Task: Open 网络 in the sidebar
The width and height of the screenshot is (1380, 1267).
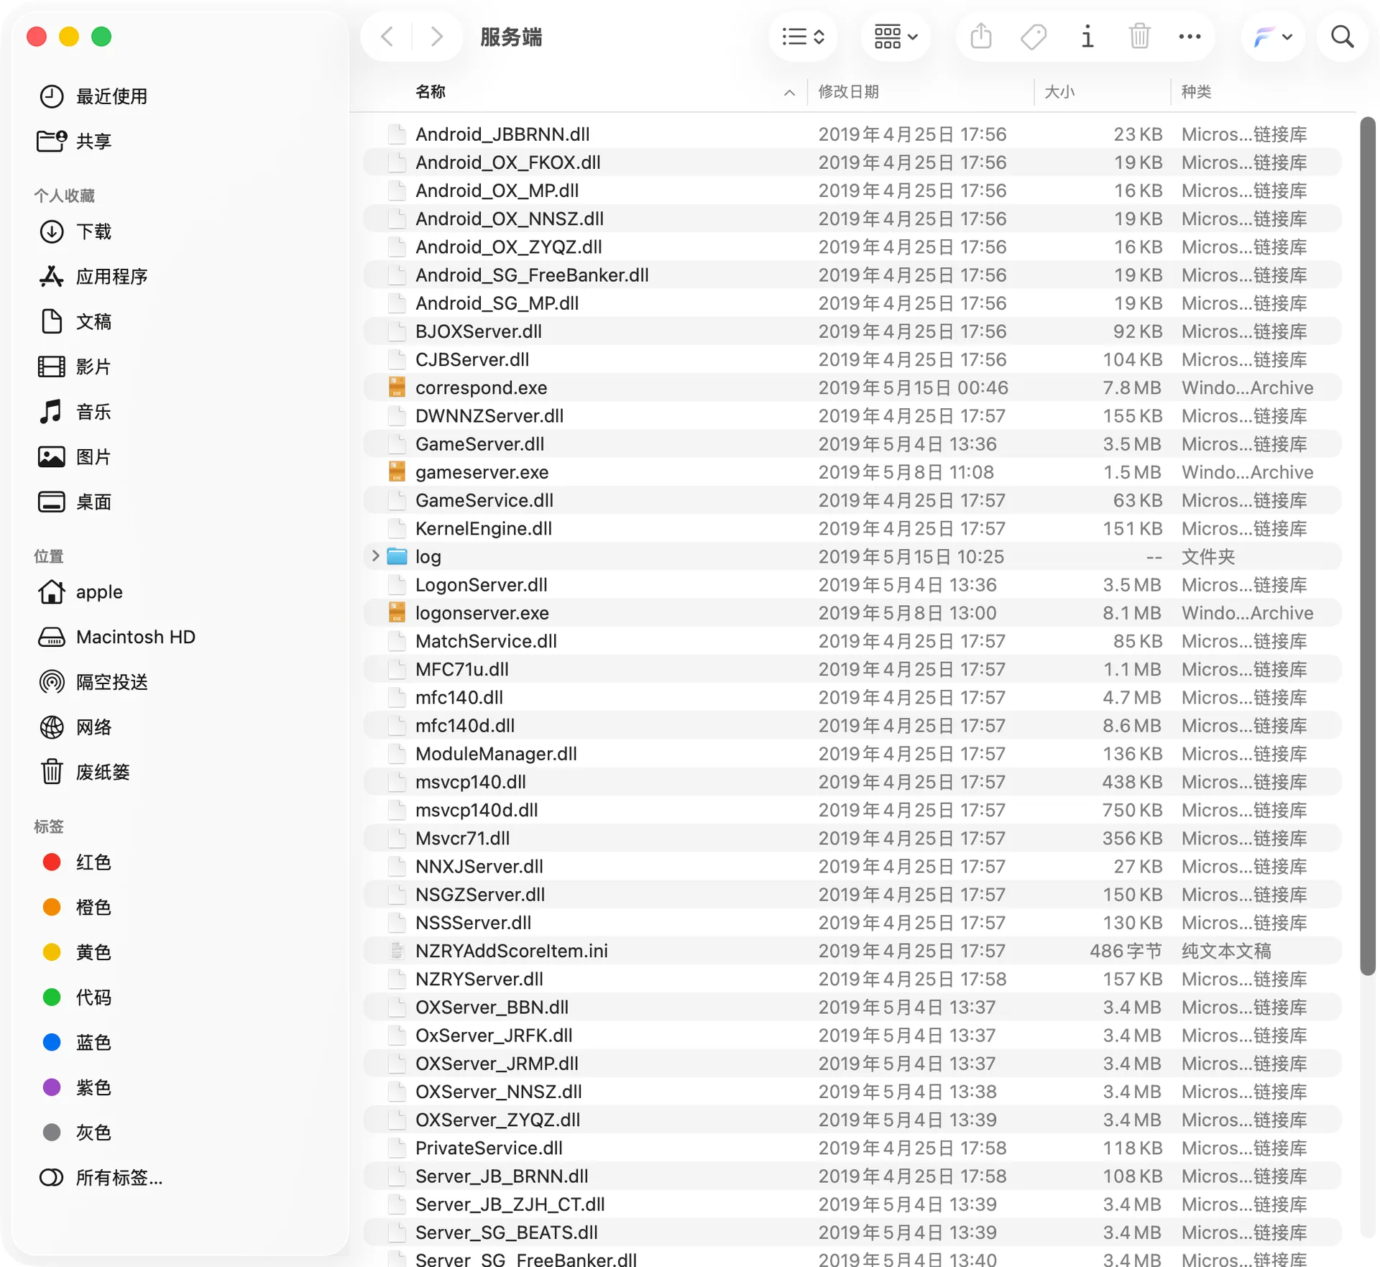Action: [75, 727]
